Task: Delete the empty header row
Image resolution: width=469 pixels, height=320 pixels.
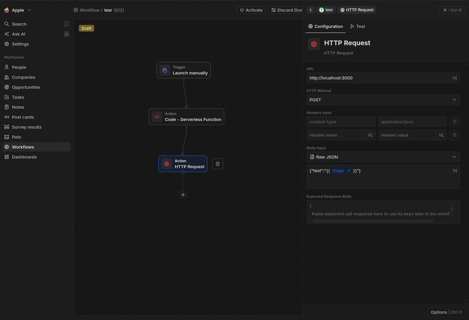Action: 455,135
